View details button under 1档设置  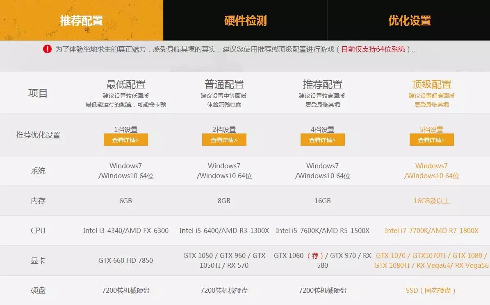tap(125, 140)
